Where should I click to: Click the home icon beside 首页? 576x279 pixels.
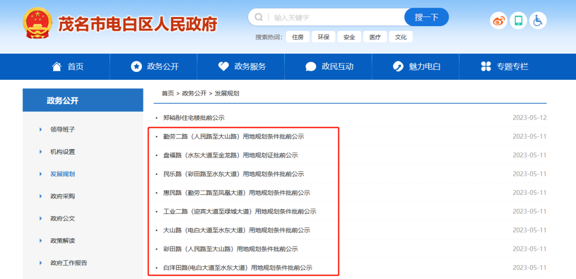[x=57, y=67]
